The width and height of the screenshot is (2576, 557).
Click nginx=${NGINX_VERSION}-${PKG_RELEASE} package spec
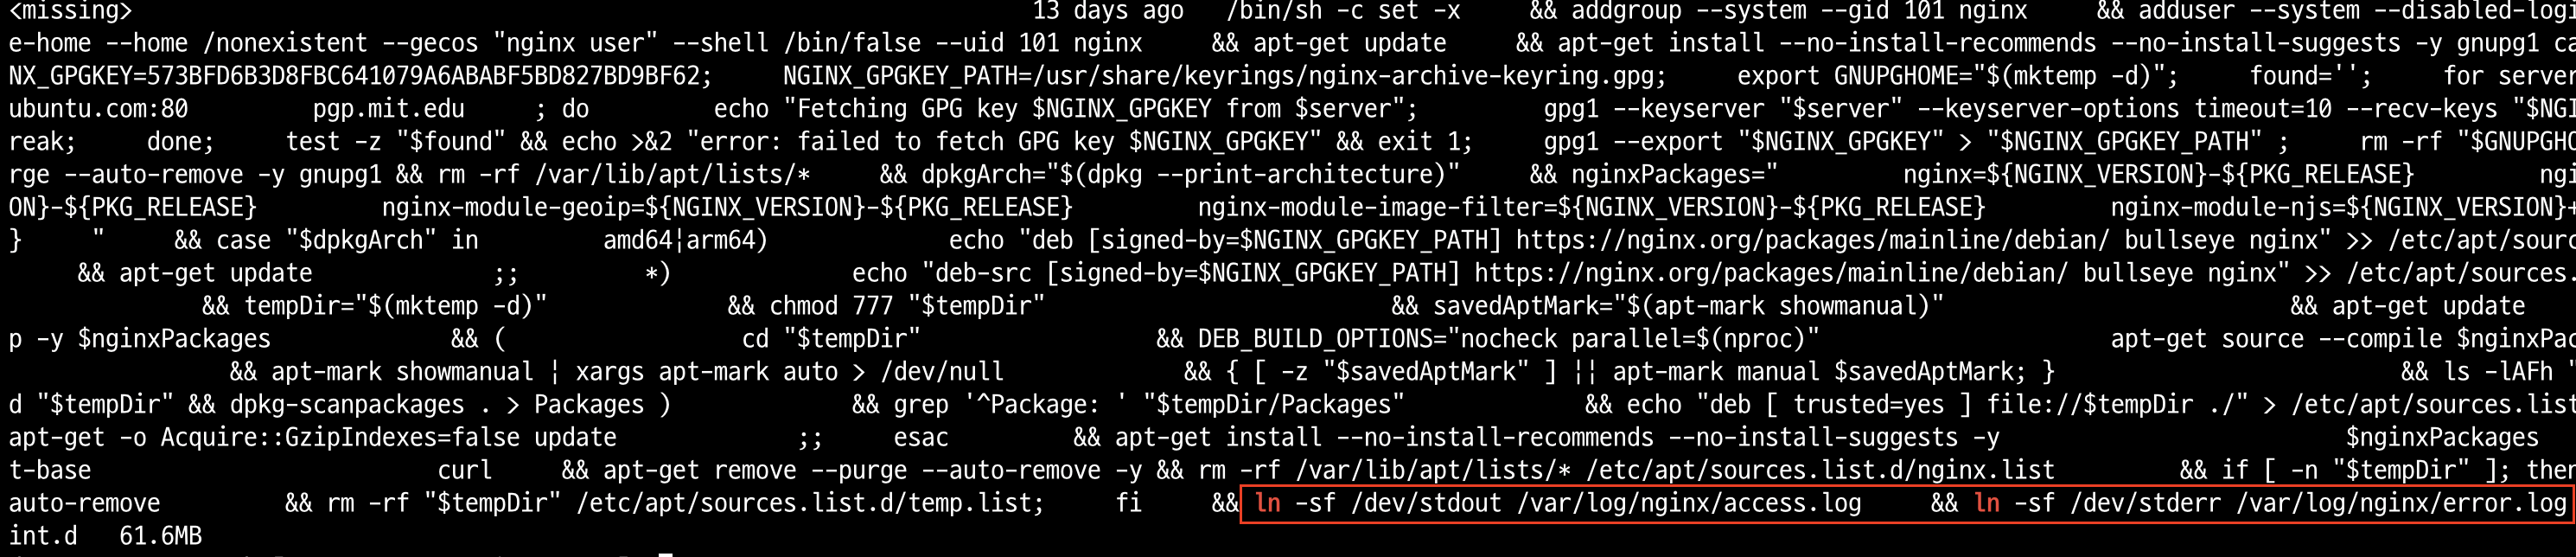pyautogui.click(x=2158, y=175)
